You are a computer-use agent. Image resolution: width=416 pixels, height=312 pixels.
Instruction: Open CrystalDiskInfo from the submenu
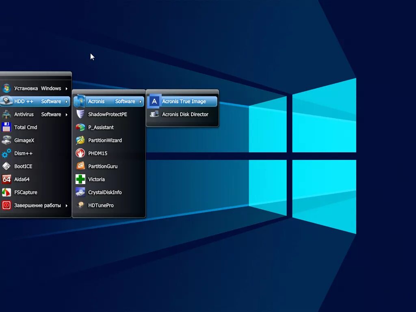[x=109, y=192]
